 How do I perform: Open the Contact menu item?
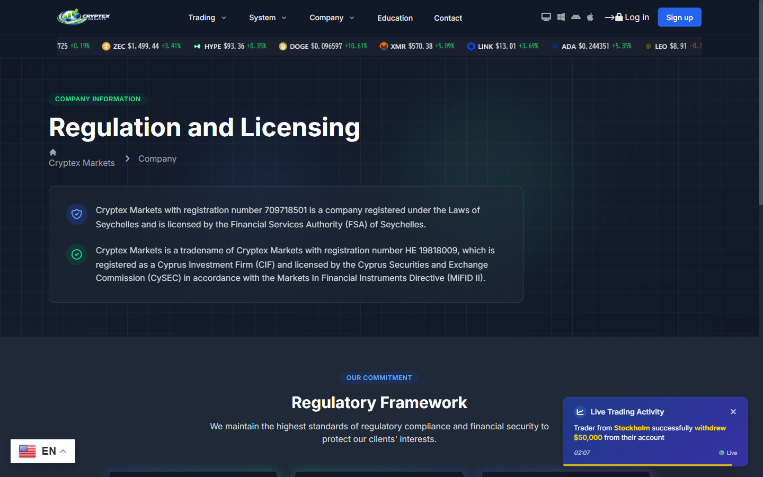click(448, 17)
